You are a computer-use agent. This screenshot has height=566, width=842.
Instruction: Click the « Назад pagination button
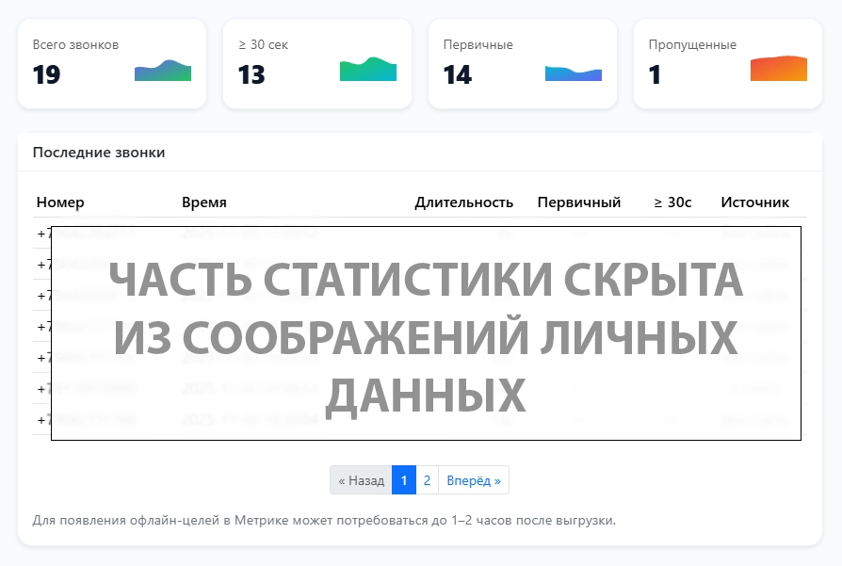click(x=362, y=479)
